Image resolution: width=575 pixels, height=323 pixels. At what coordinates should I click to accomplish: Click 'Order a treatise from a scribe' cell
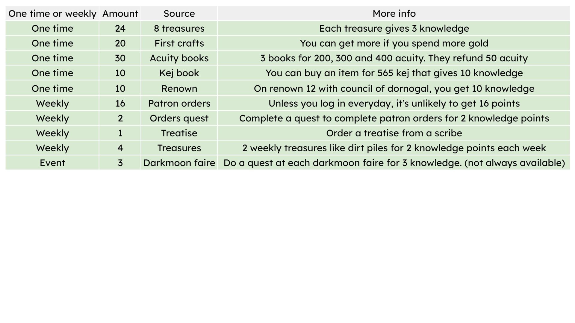tap(394, 133)
